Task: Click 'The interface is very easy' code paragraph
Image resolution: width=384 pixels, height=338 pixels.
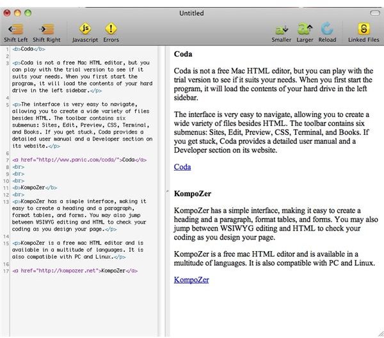Action: (83, 125)
